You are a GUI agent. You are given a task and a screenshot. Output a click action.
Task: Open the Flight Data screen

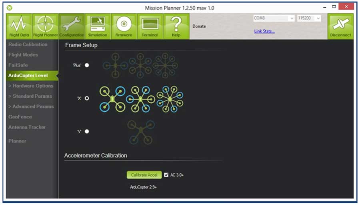[19, 26]
